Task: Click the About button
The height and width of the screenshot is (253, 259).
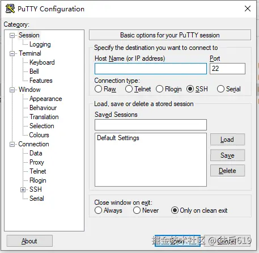Action: tap(29, 241)
